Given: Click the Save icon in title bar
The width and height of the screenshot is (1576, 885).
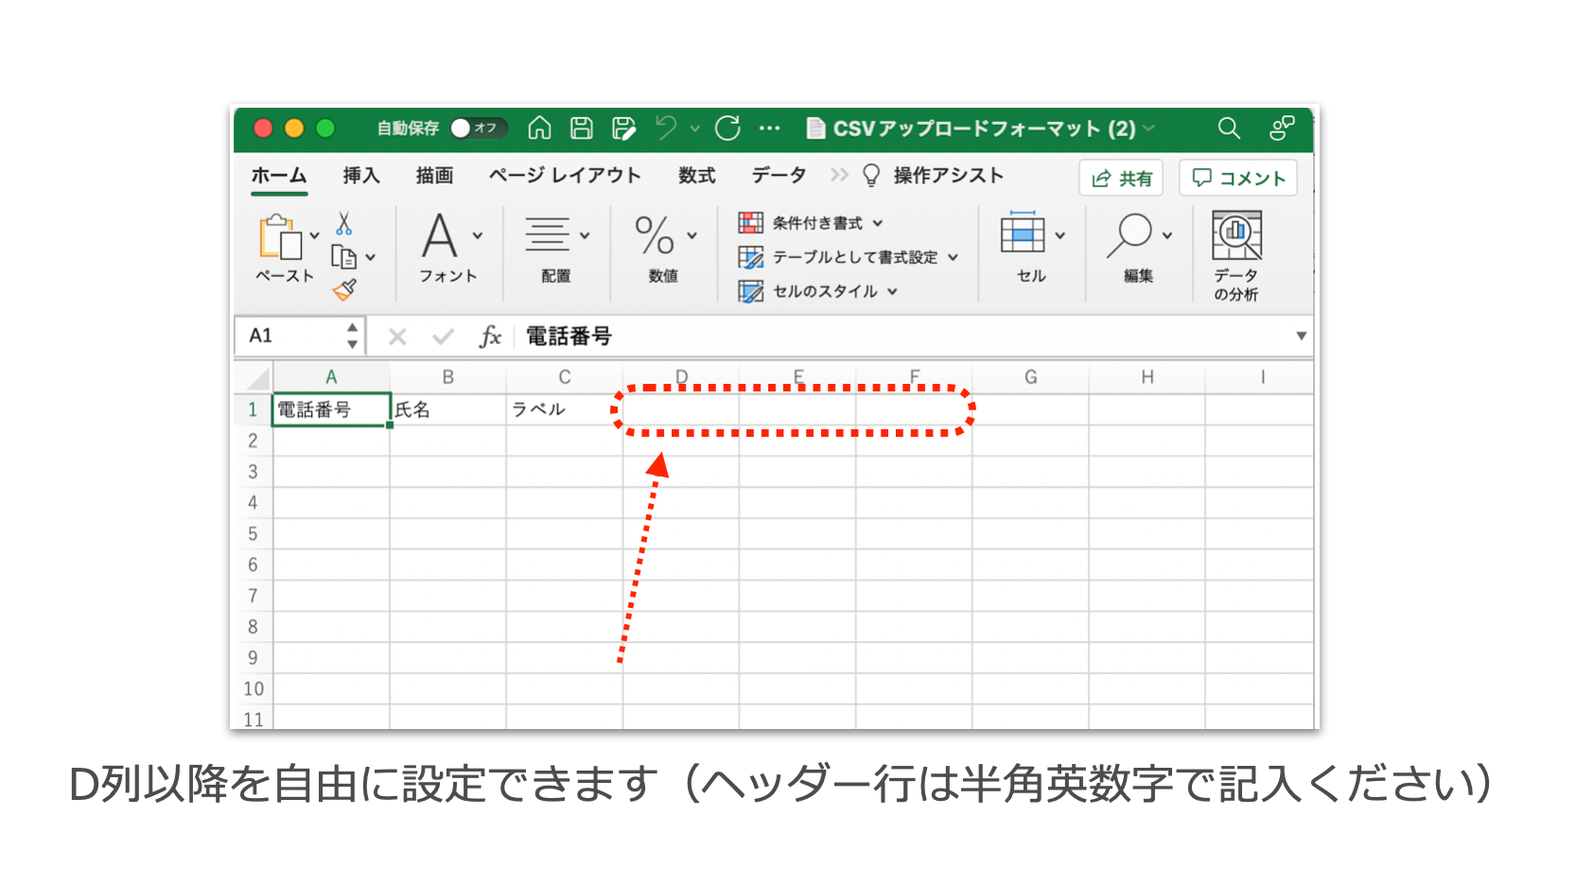Looking at the screenshot, I should 582,128.
